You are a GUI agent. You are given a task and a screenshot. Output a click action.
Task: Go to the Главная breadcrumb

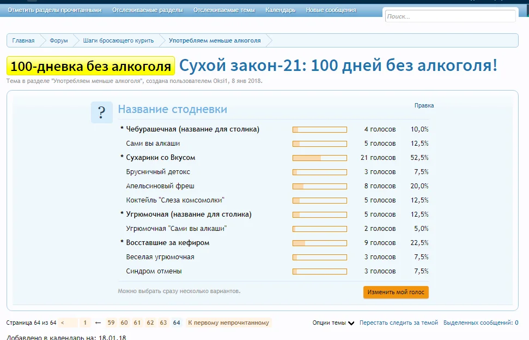(x=23, y=40)
